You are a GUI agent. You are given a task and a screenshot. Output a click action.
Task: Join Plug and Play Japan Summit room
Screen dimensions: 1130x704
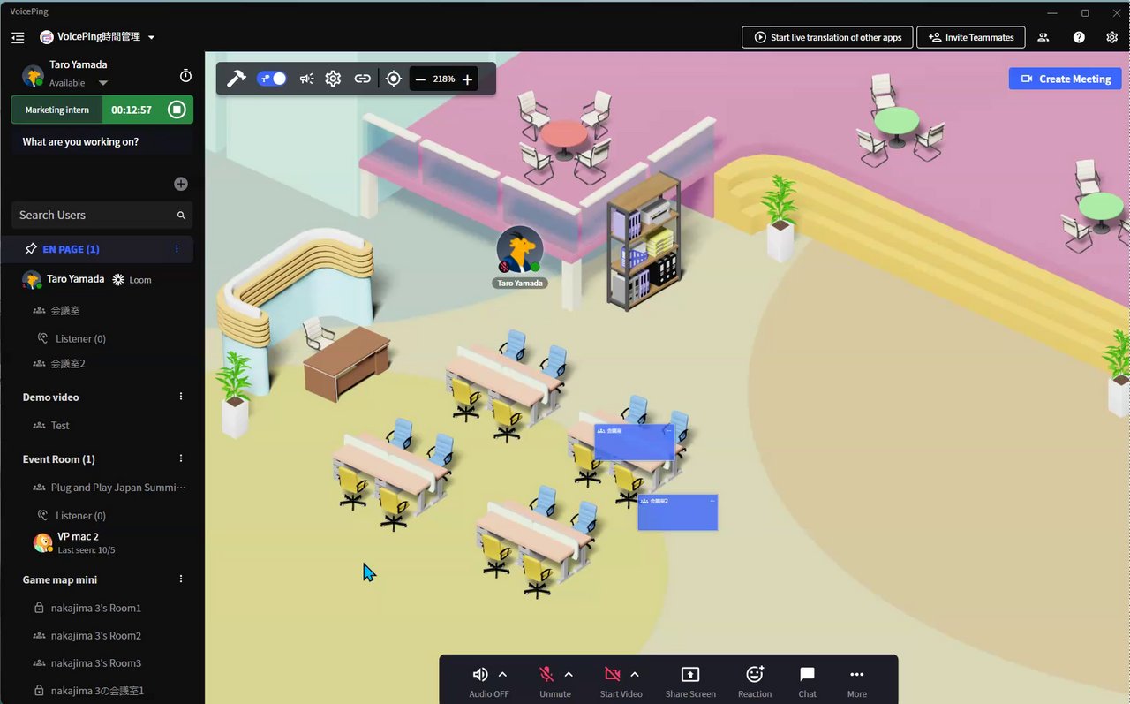coord(118,487)
